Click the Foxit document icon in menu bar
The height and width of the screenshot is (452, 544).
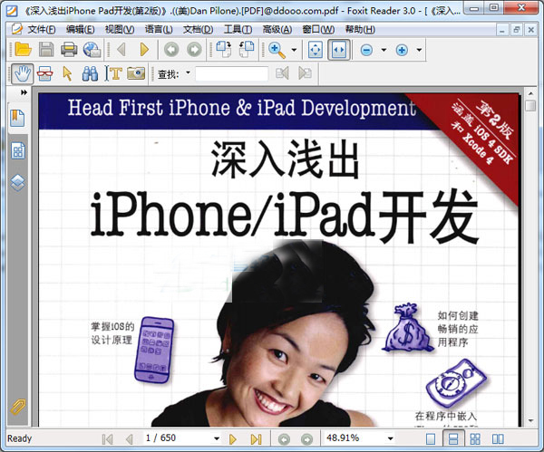pos(16,29)
